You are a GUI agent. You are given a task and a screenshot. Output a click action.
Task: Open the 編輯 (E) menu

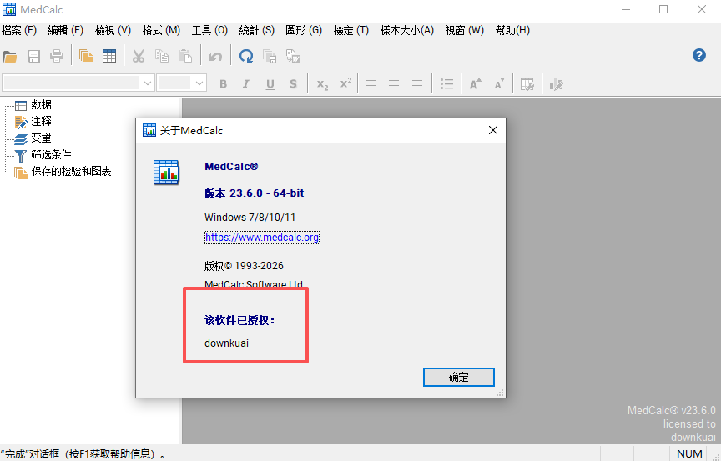tap(65, 30)
